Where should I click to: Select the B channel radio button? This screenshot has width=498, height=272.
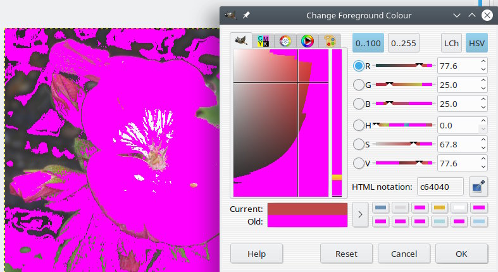(x=359, y=104)
